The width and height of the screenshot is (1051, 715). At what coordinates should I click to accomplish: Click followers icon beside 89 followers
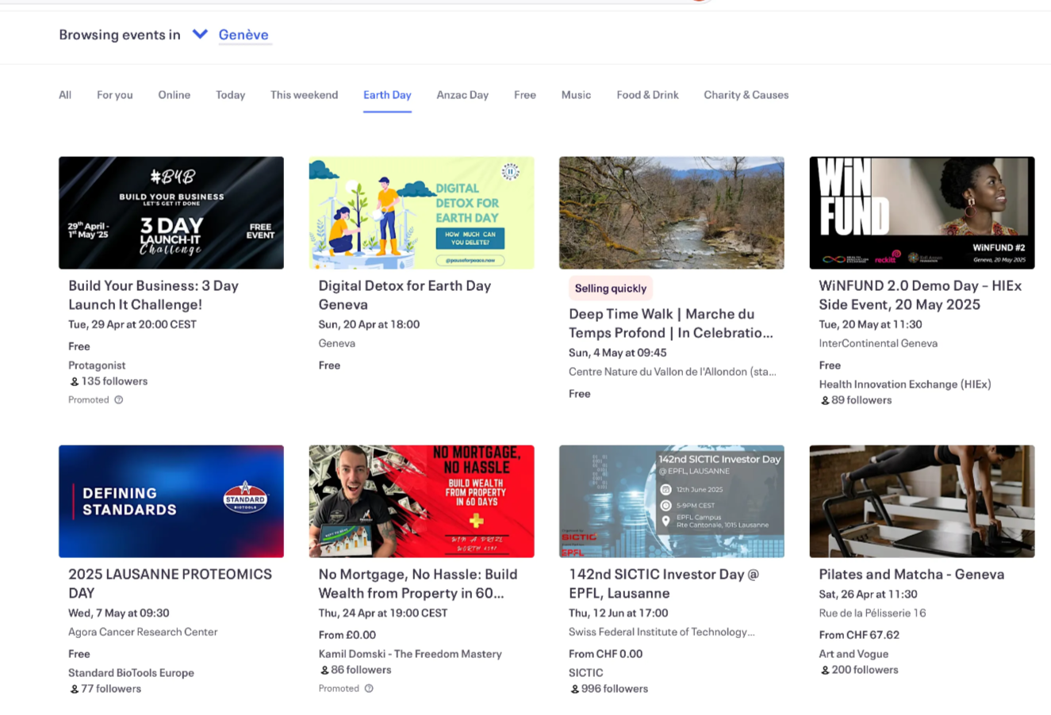pos(825,401)
